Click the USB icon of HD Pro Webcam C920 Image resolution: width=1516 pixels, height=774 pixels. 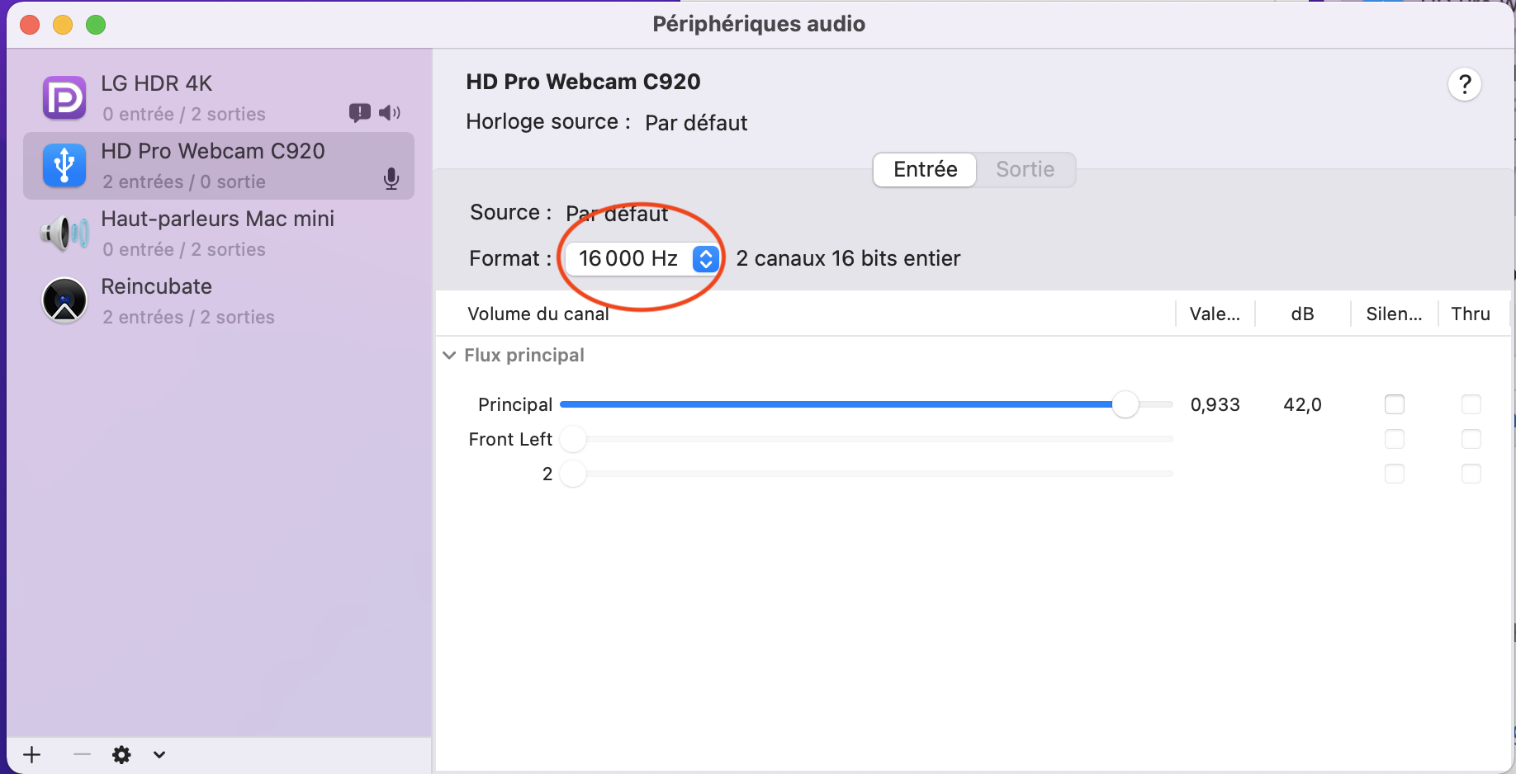tap(64, 166)
